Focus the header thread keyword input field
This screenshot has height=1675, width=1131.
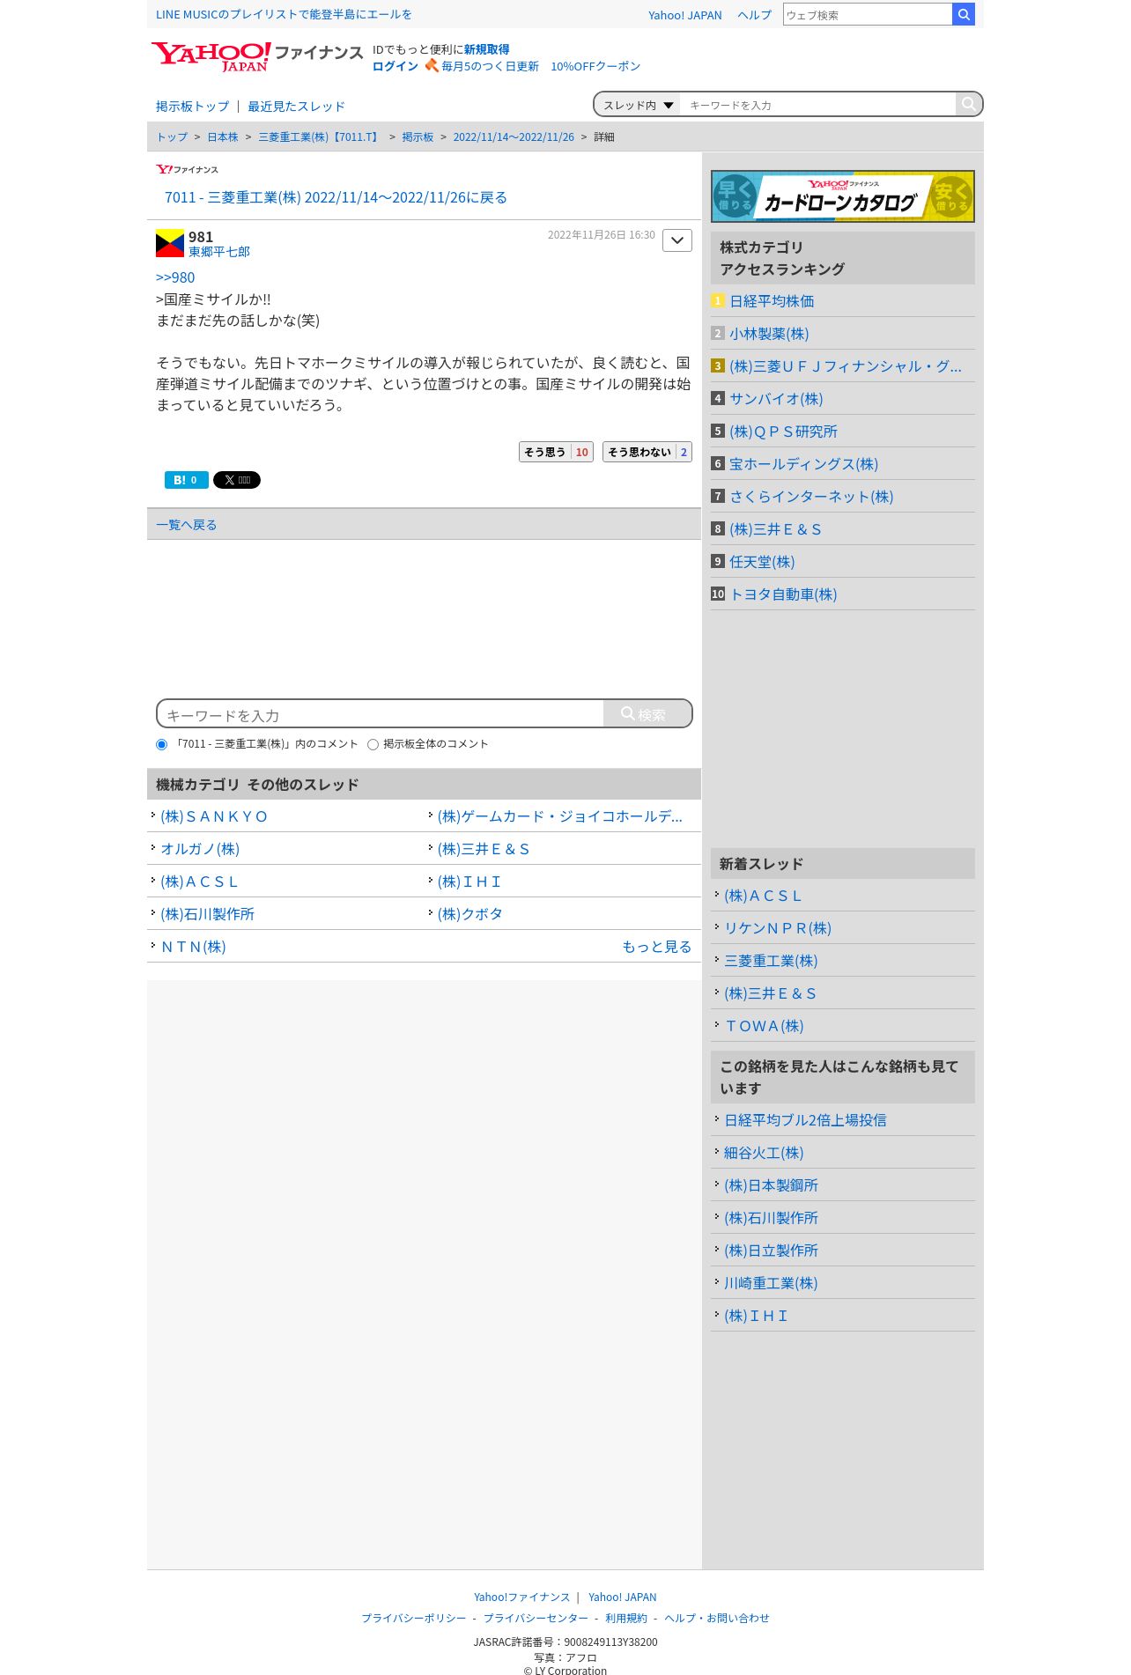click(818, 105)
